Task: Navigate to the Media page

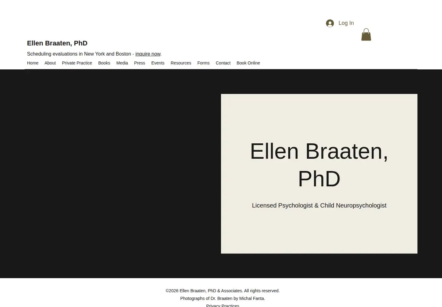Action: pyautogui.click(x=122, y=63)
